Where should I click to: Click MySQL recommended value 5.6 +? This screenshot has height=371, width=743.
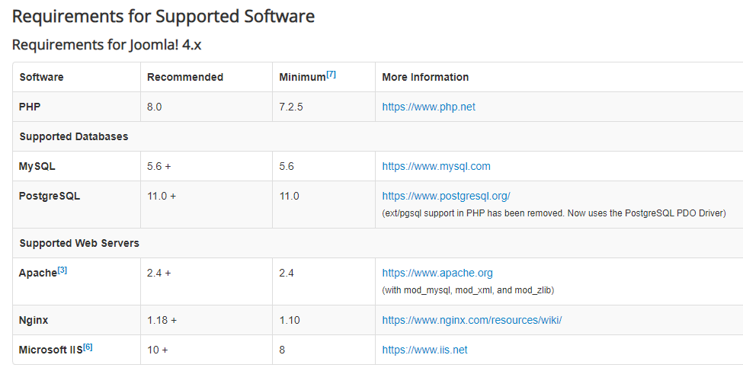[x=159, y=166]
